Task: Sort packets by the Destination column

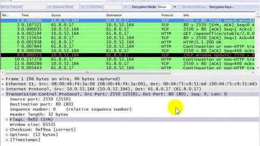Action: [114, 15]
